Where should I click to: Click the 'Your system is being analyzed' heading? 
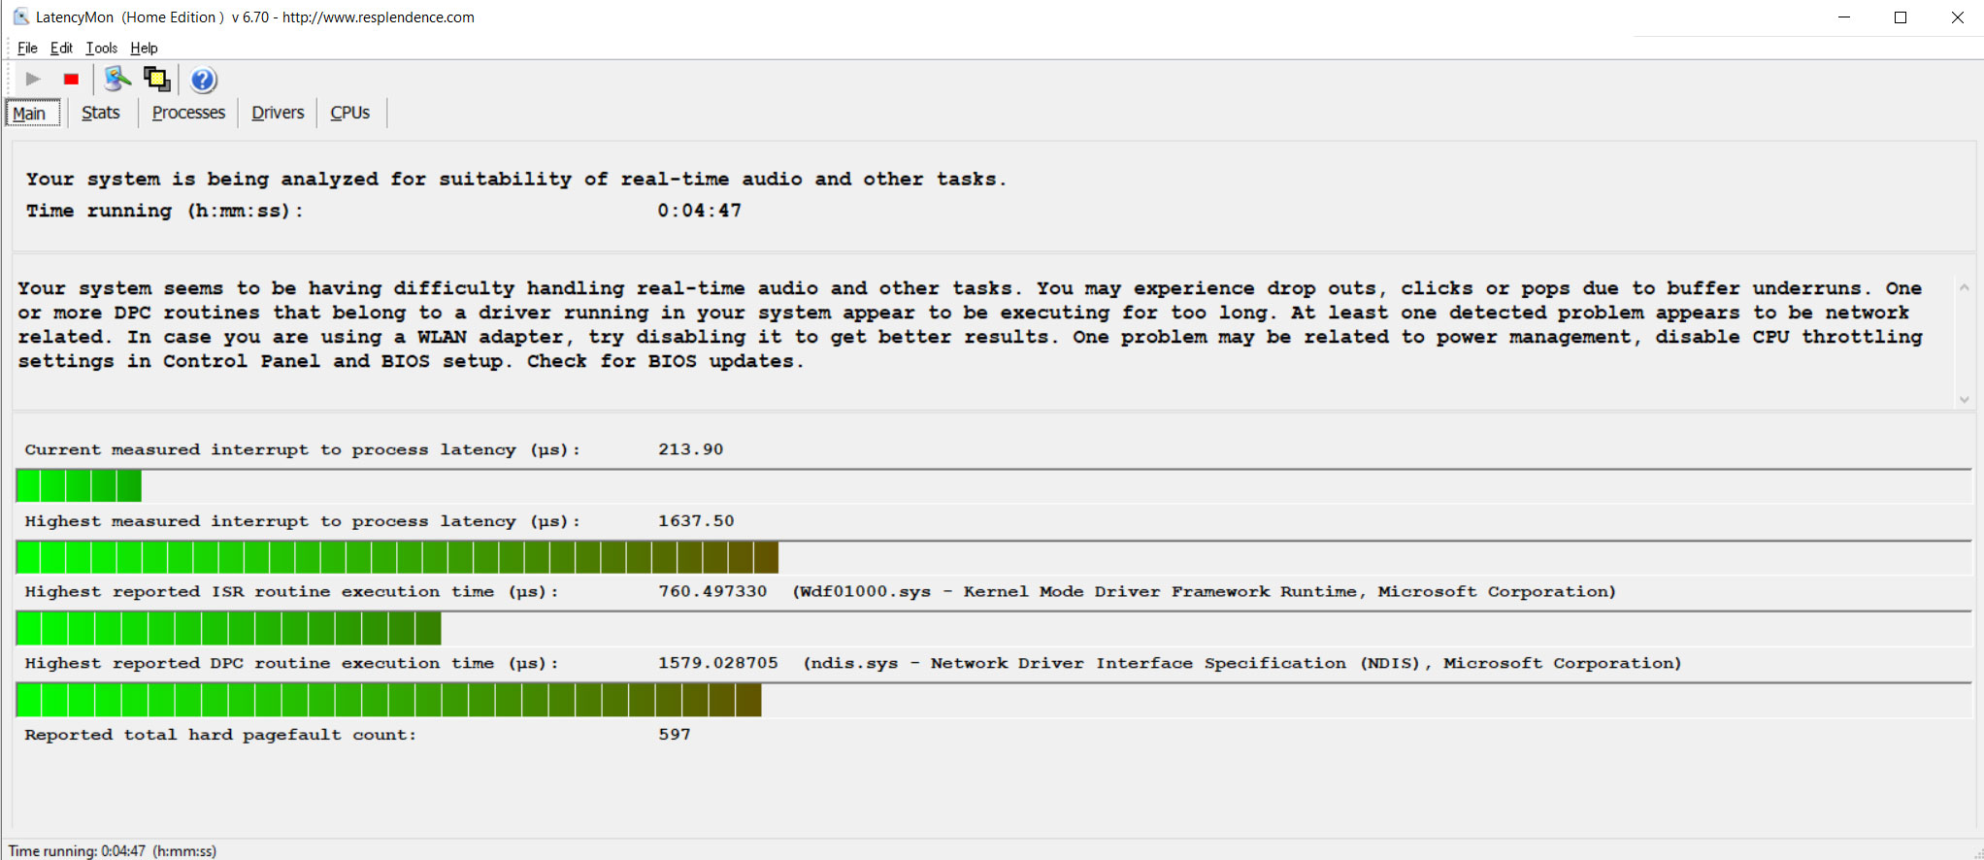pyautogui.click(x=516, y=180)
